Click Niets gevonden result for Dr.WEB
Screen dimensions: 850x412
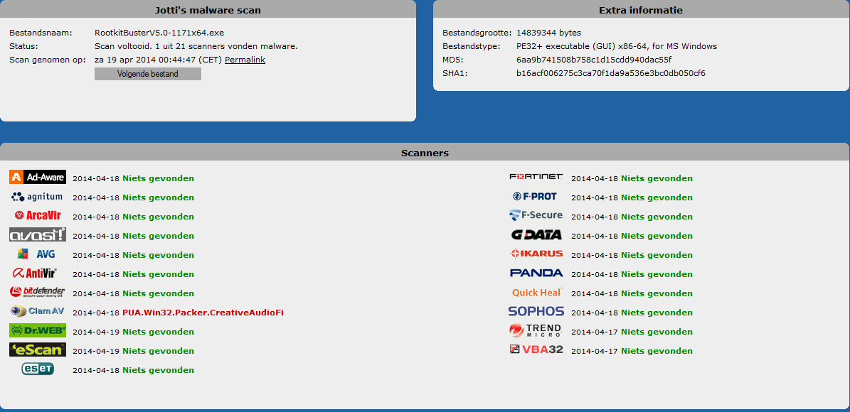pos(159,331)
